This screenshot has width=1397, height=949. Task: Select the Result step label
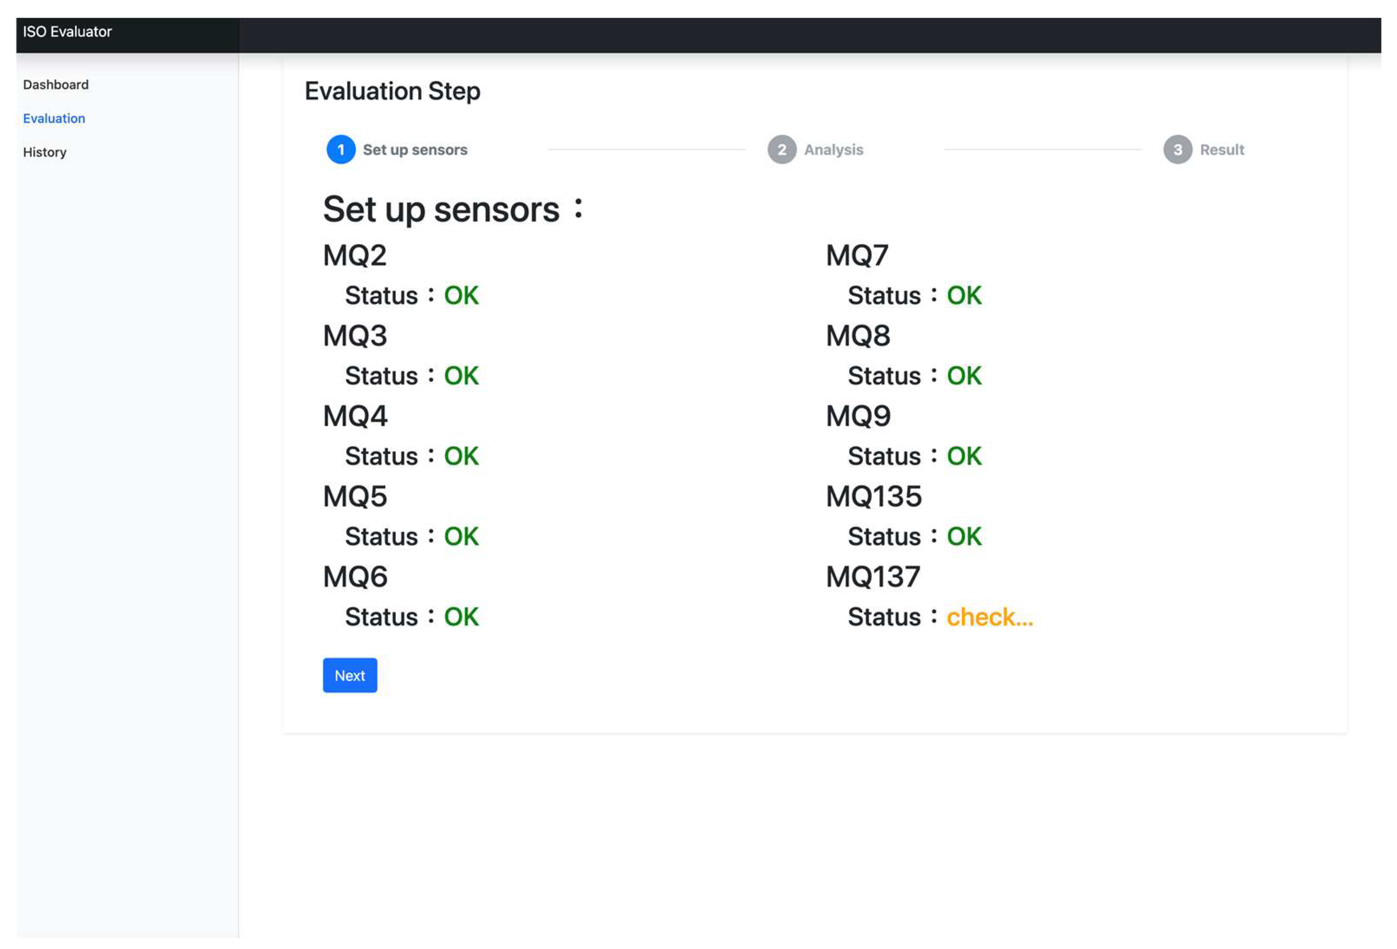(x=1222, y=149)
